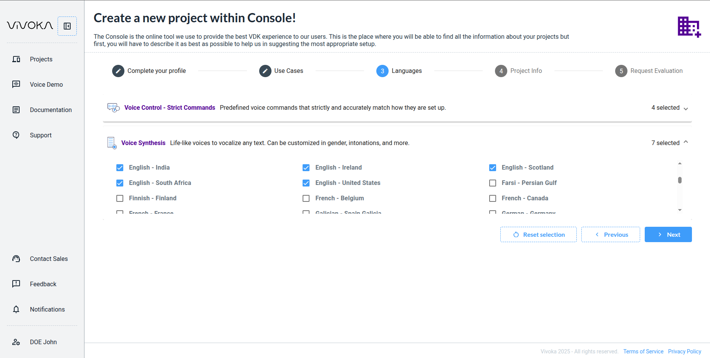The image size is (710, 358).
Task: Open the Contact Sales headset icon
Action: click(x=16, y=259)
